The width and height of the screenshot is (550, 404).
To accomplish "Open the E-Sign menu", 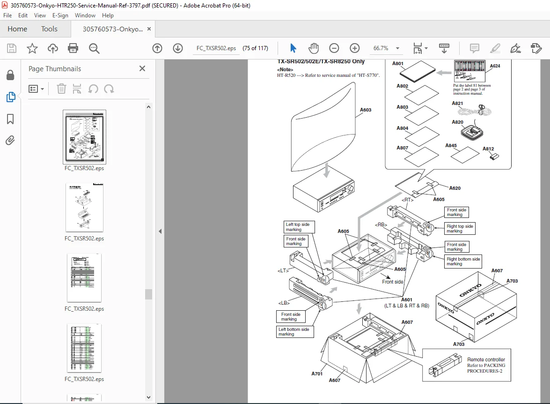I will point(60,15).
